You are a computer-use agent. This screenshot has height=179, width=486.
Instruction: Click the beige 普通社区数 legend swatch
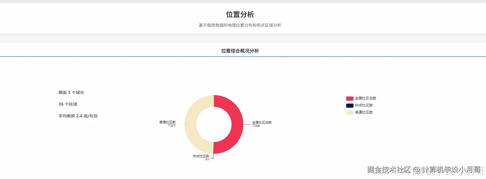[350, 113]
